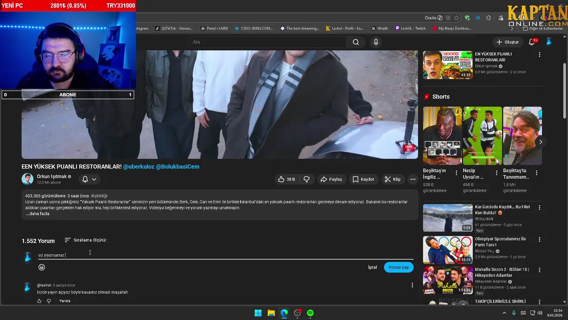Open the My Blerps Dashboard bookmark
Image resolution: width=568 pixels, height=320 pixels.
pyautogui.click(x=452, y=28)
